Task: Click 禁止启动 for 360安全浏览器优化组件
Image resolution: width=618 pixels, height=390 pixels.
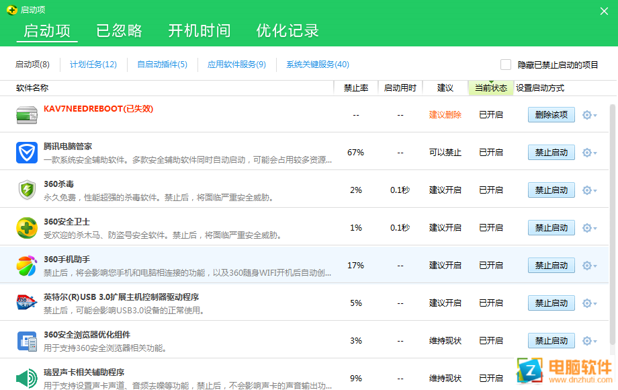Action: (x=551, y=341)
